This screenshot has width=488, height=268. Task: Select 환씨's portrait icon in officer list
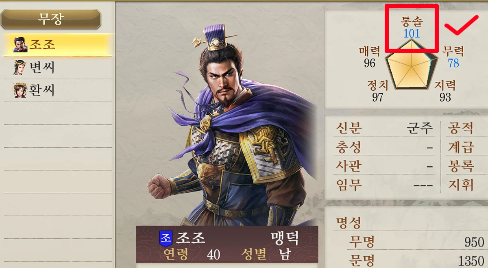pyautogui.click(x=20, y=90)
